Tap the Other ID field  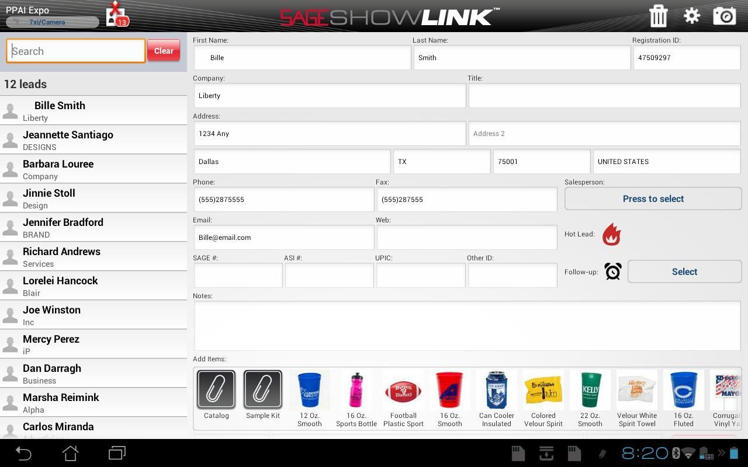click(x=512, y=276)
